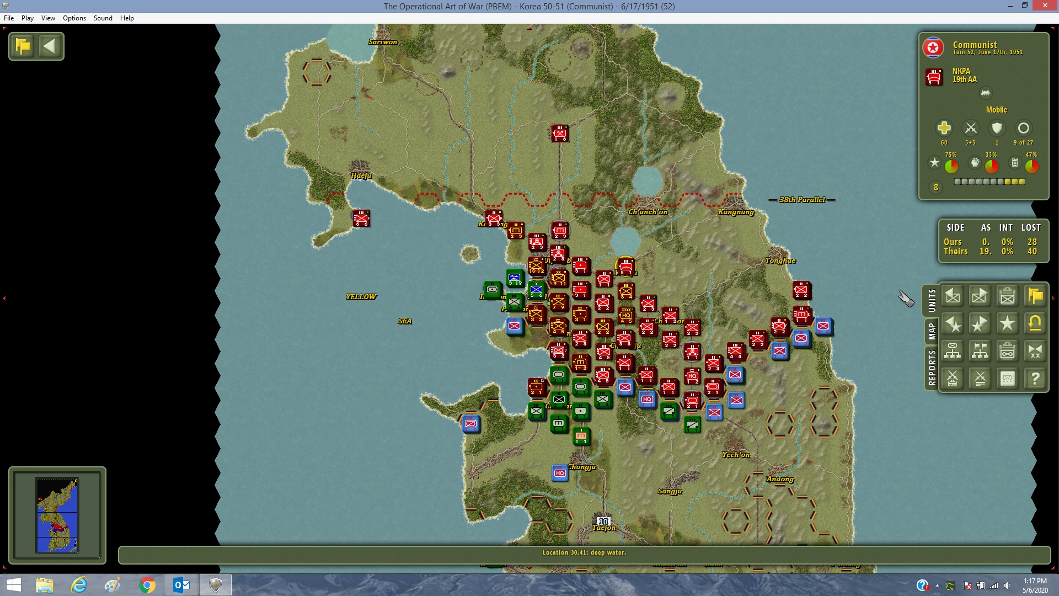The height and width of the screenshot is (596, 1059).
Task: Click the 33% readiness pie gauge
Action: [x=992, y=166]
